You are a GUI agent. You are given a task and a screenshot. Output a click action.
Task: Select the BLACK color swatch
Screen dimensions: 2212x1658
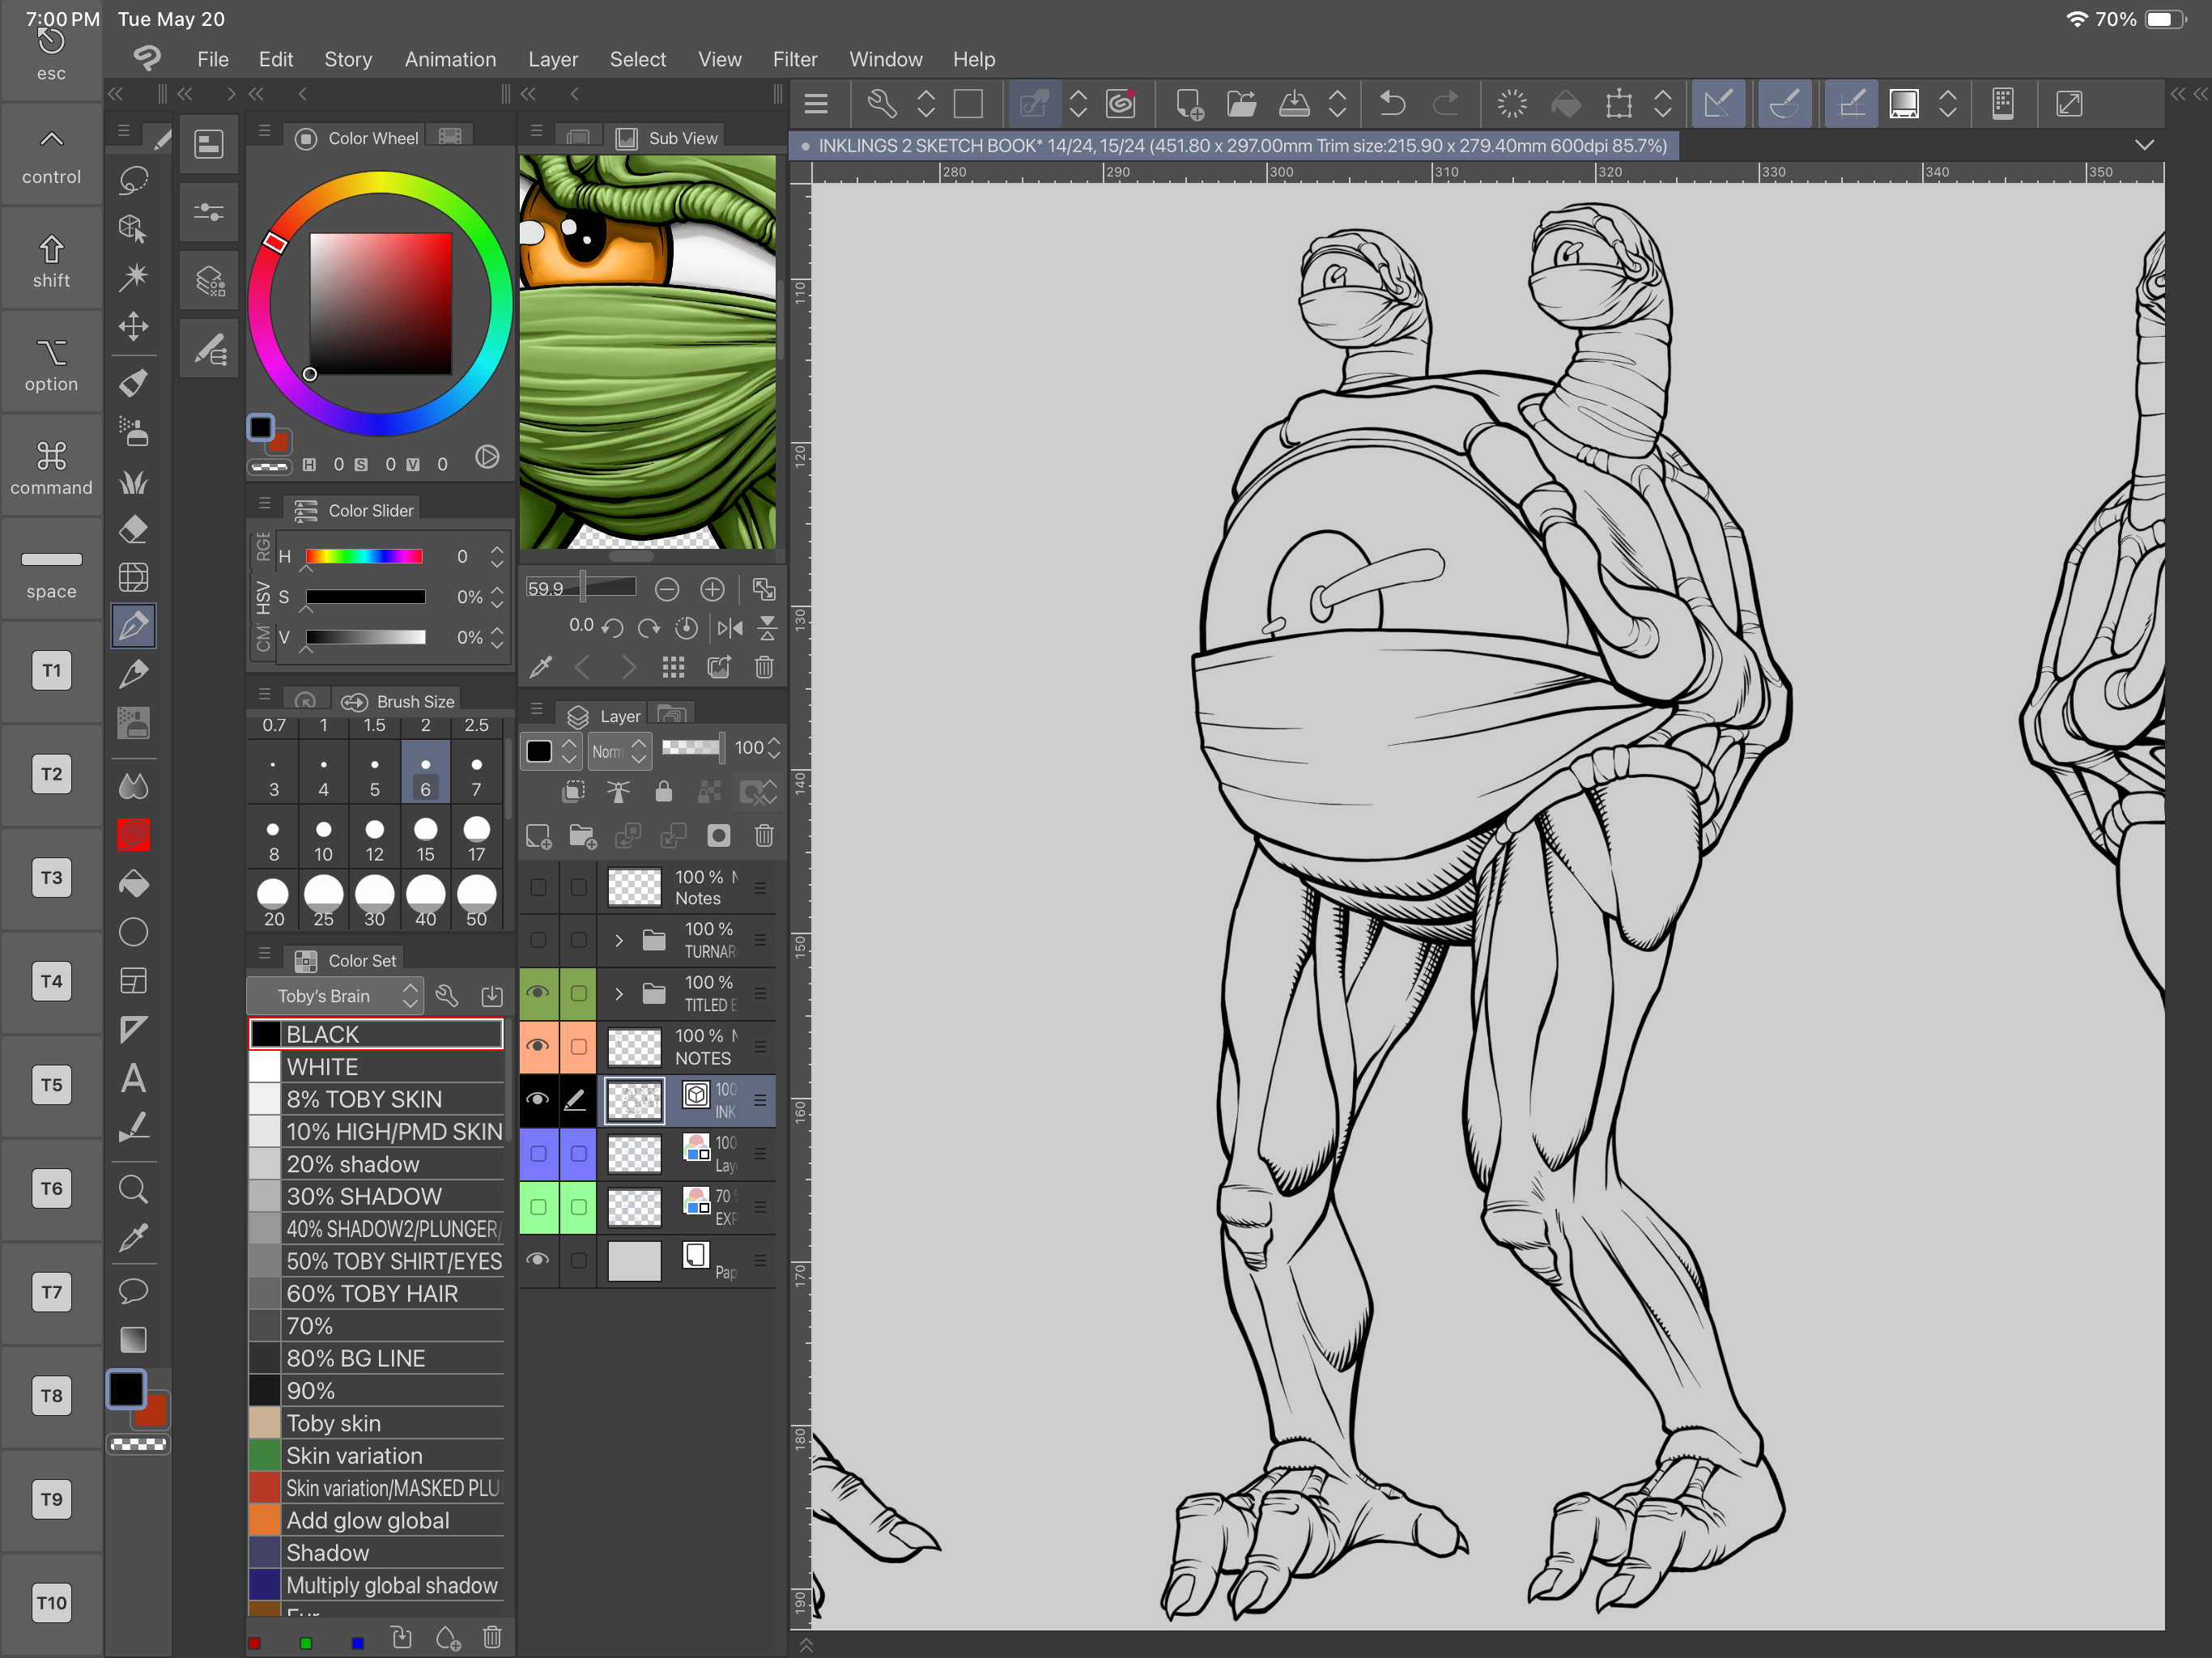click(x=376, y=1034)
